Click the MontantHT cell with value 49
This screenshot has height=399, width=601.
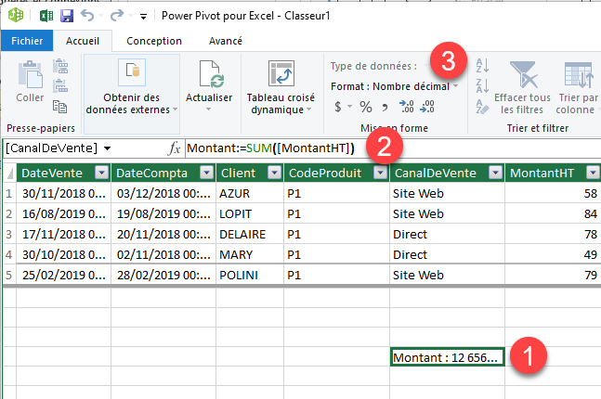553,254
